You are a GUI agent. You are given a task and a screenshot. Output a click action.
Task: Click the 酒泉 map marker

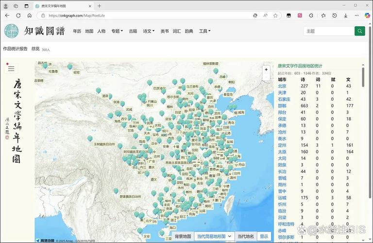click(x=98, y=90)
